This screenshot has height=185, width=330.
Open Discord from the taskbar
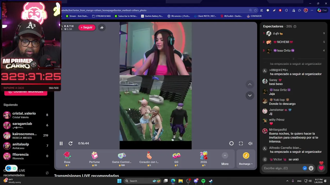[196, 181]
